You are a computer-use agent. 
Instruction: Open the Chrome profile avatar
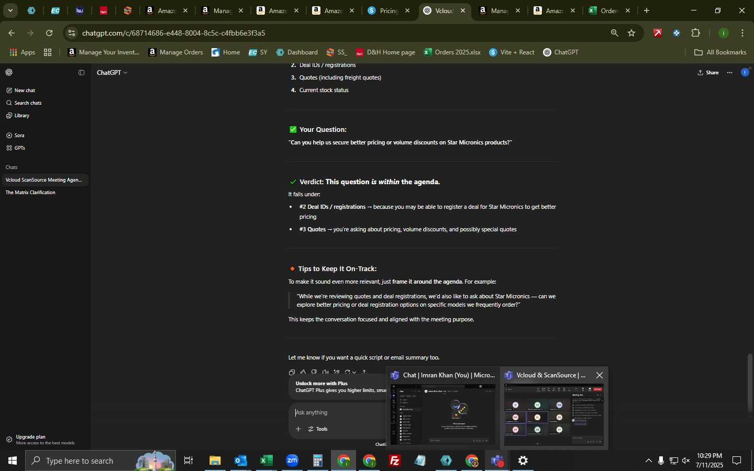[724, 33]
